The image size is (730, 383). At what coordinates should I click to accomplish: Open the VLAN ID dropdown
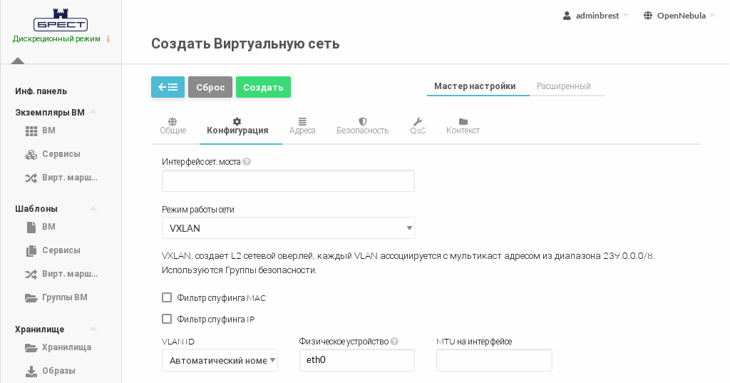coord(220,360)
